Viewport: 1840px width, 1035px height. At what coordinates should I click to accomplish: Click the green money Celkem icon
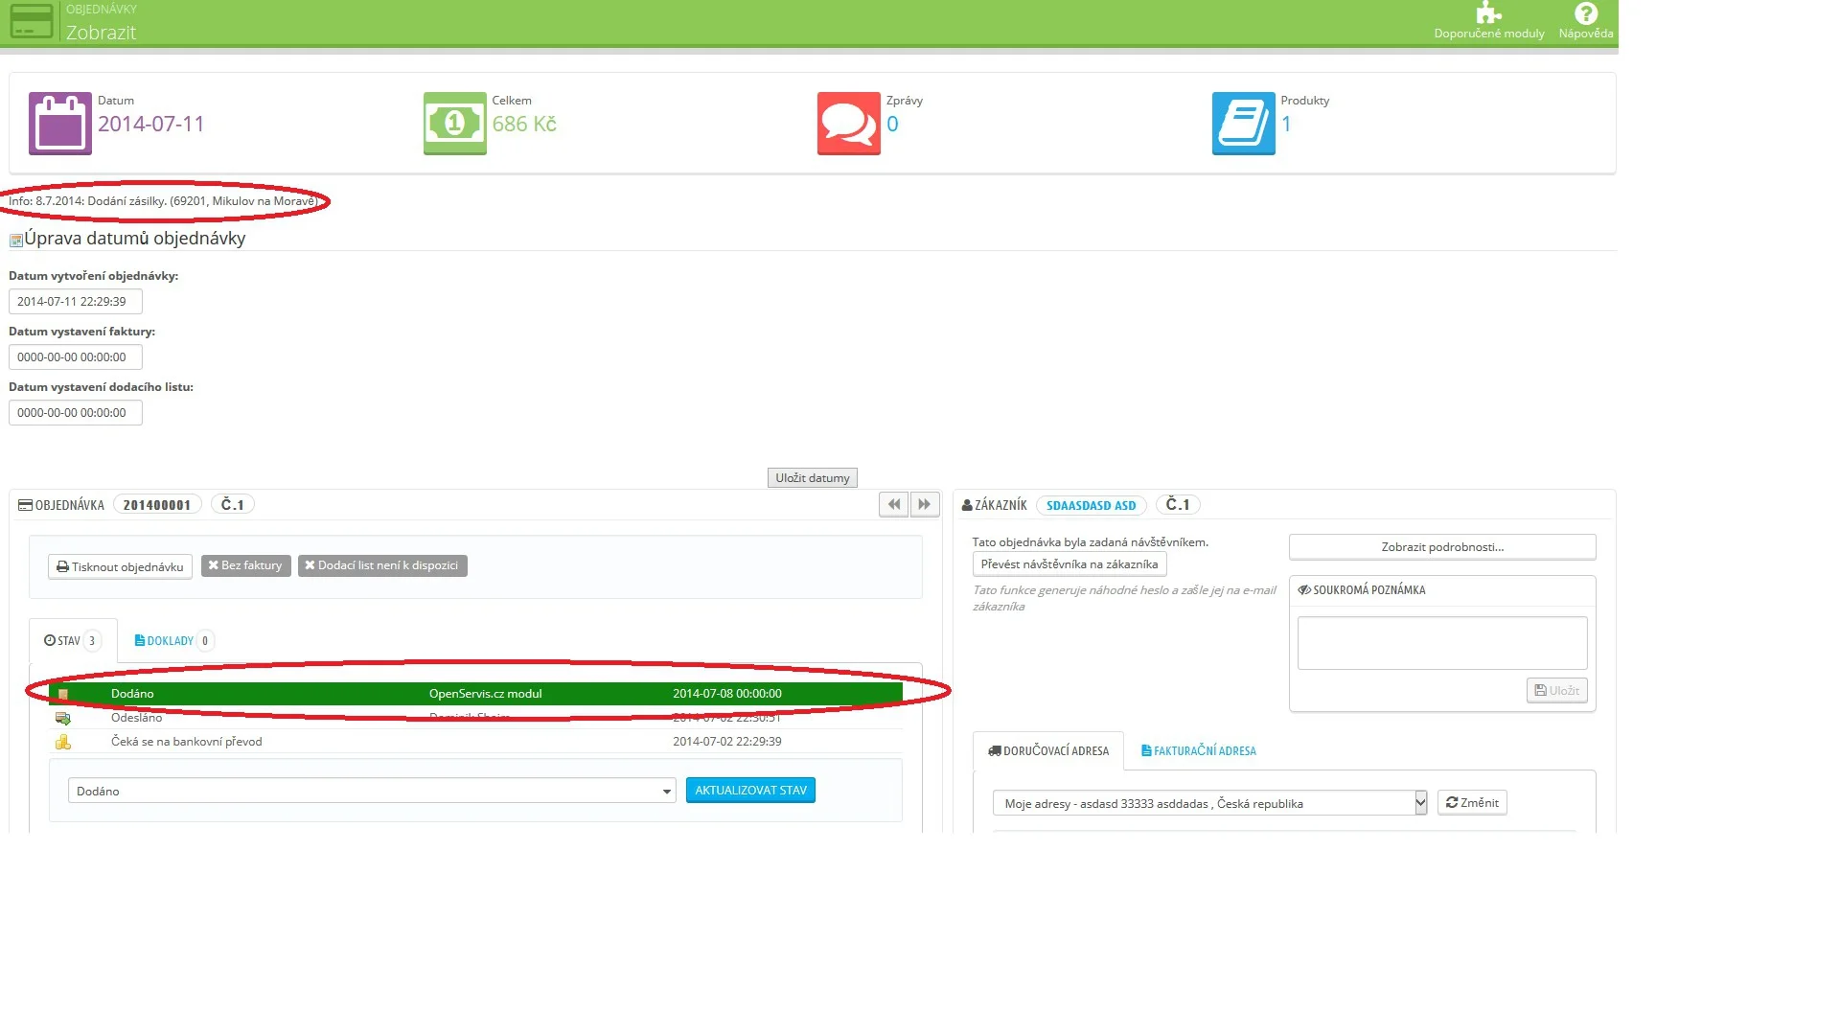(454, 124)
